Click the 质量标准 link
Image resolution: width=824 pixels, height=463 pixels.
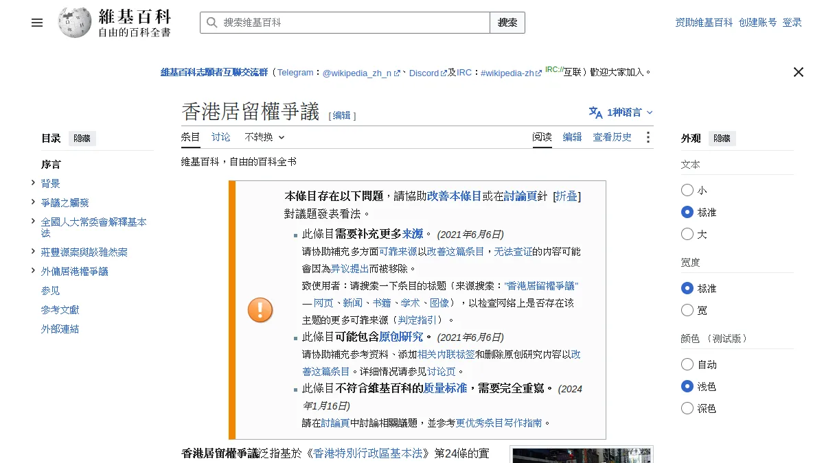tap(446, 388)
